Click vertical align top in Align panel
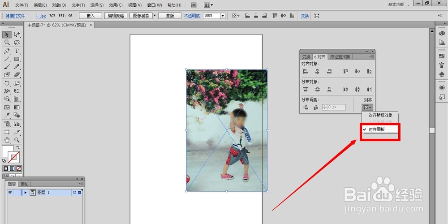The height and width of the screenshot is (224, 448). pos(345,71)
